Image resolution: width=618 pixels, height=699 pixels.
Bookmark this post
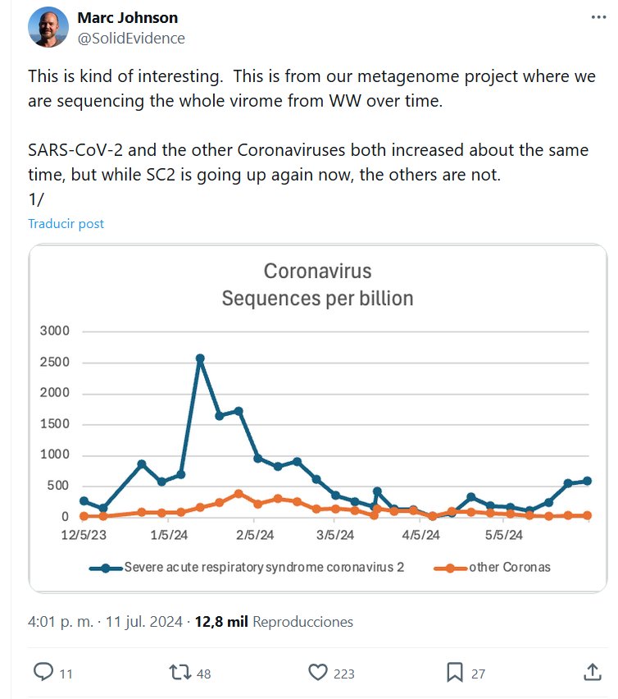(455, 673)
